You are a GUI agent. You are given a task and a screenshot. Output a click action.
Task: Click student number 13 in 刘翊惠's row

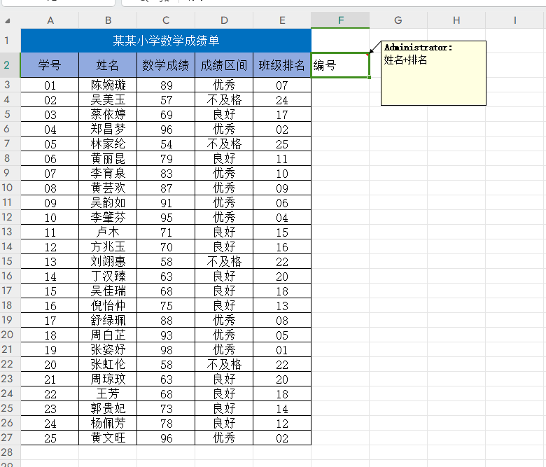(x=50, y=262)
